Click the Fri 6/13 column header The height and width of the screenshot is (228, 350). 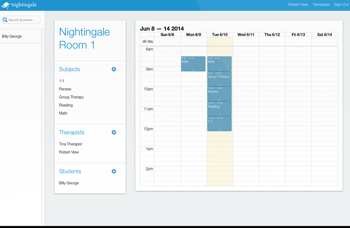click(298, 35)
